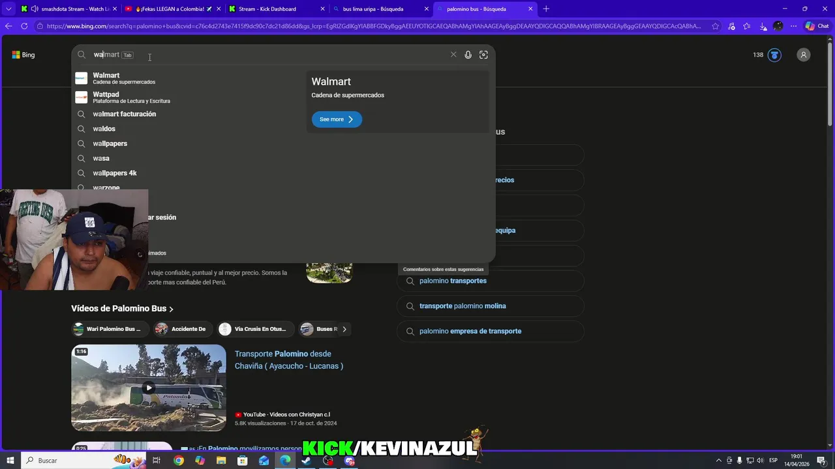
Task: Click See more button for Walmart
Action: (x=337, y=119)
